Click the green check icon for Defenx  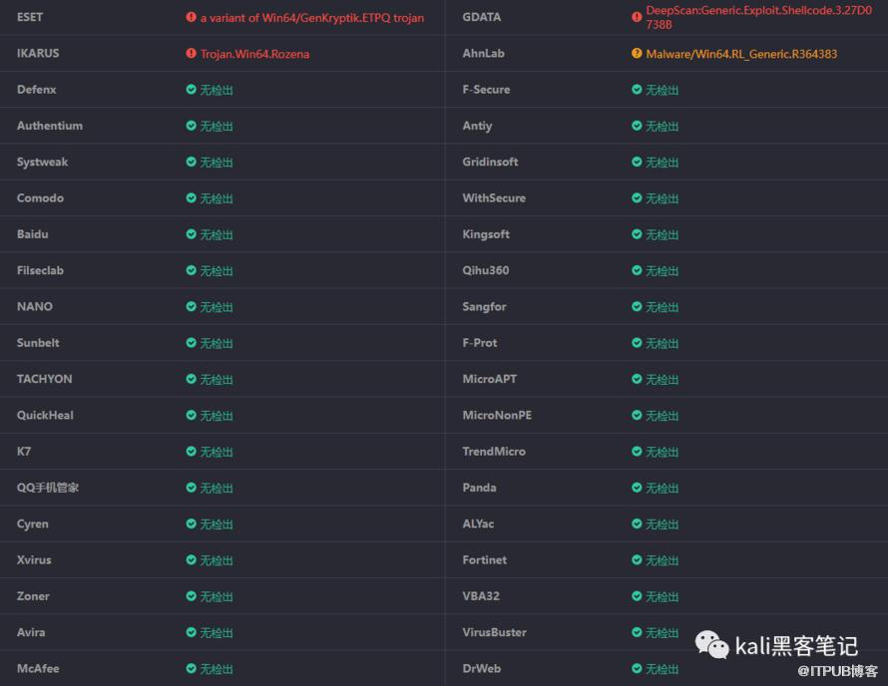tap(191, 90)
